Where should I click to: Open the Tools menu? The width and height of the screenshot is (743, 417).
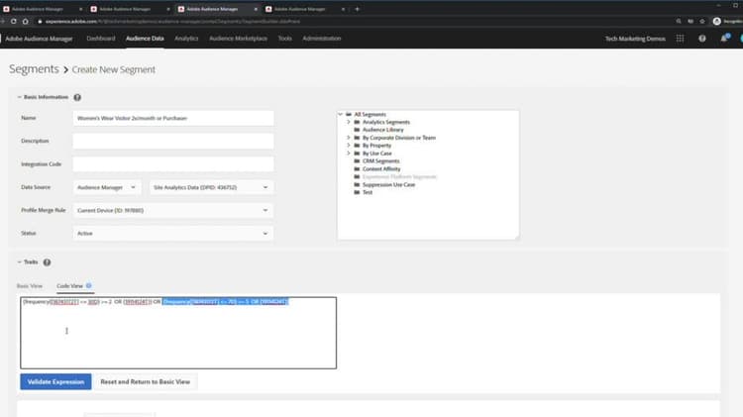point(284,39)
